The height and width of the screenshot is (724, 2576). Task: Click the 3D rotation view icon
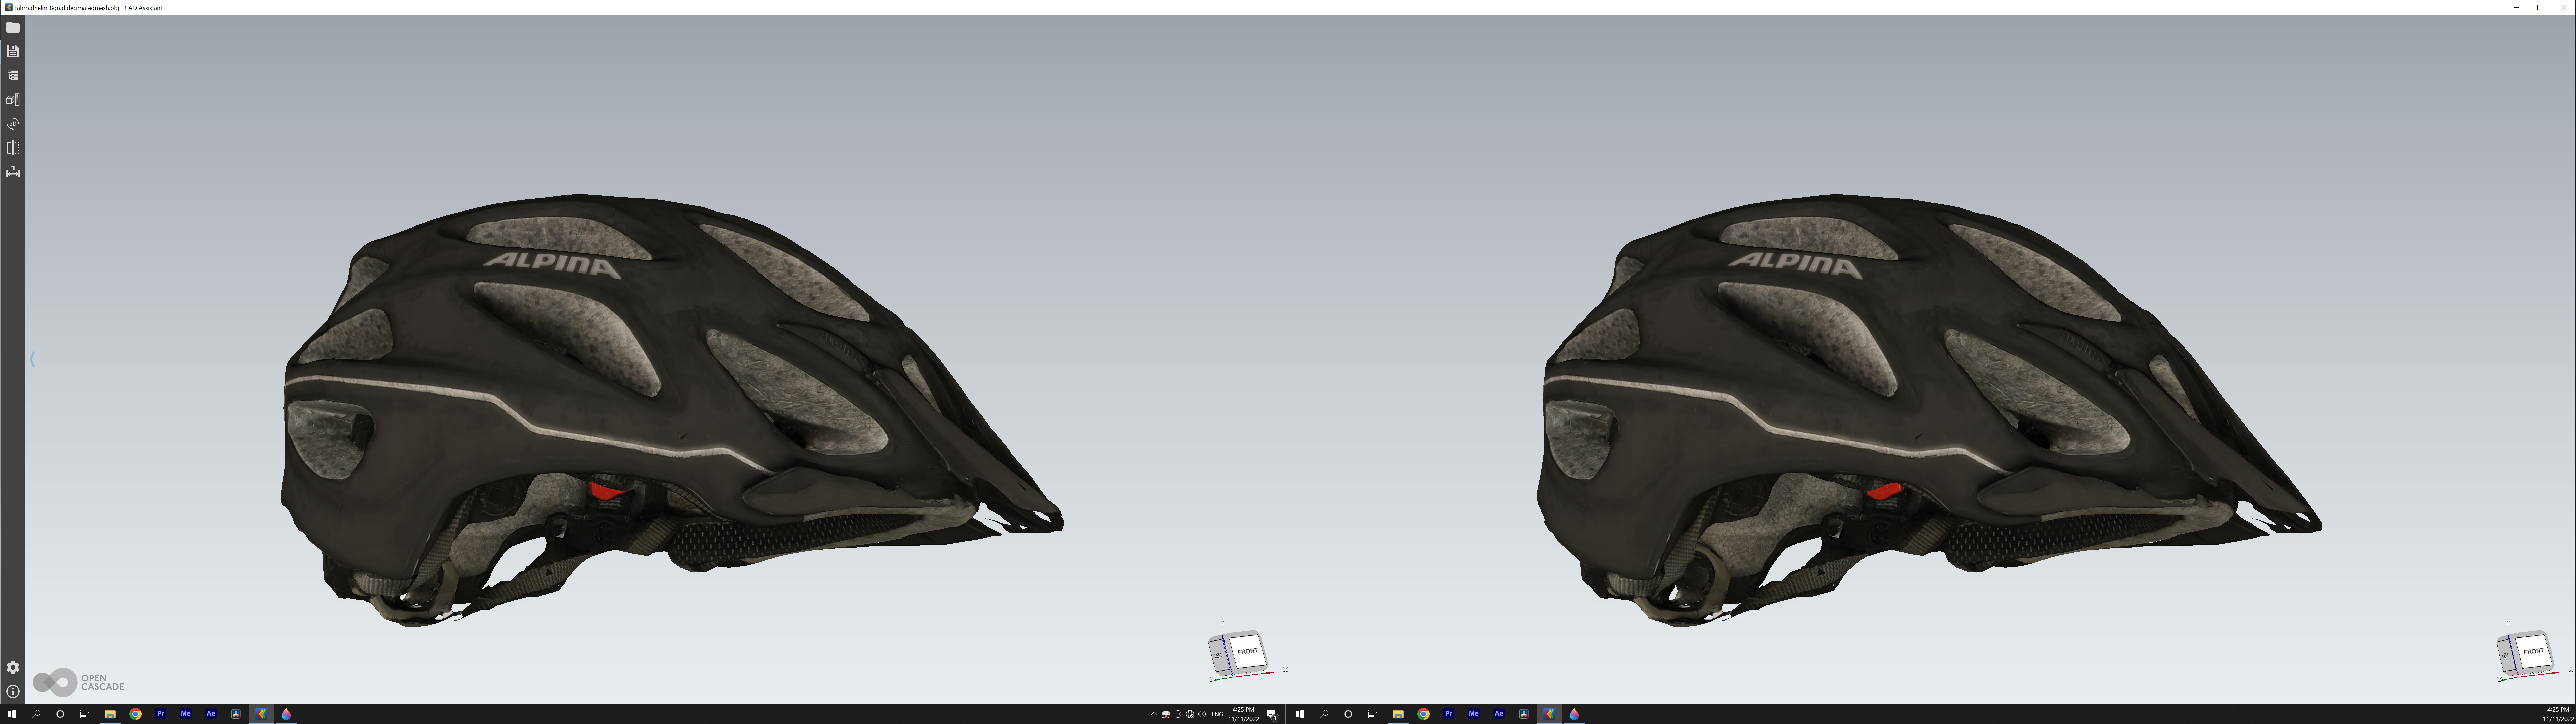point(13,124)
